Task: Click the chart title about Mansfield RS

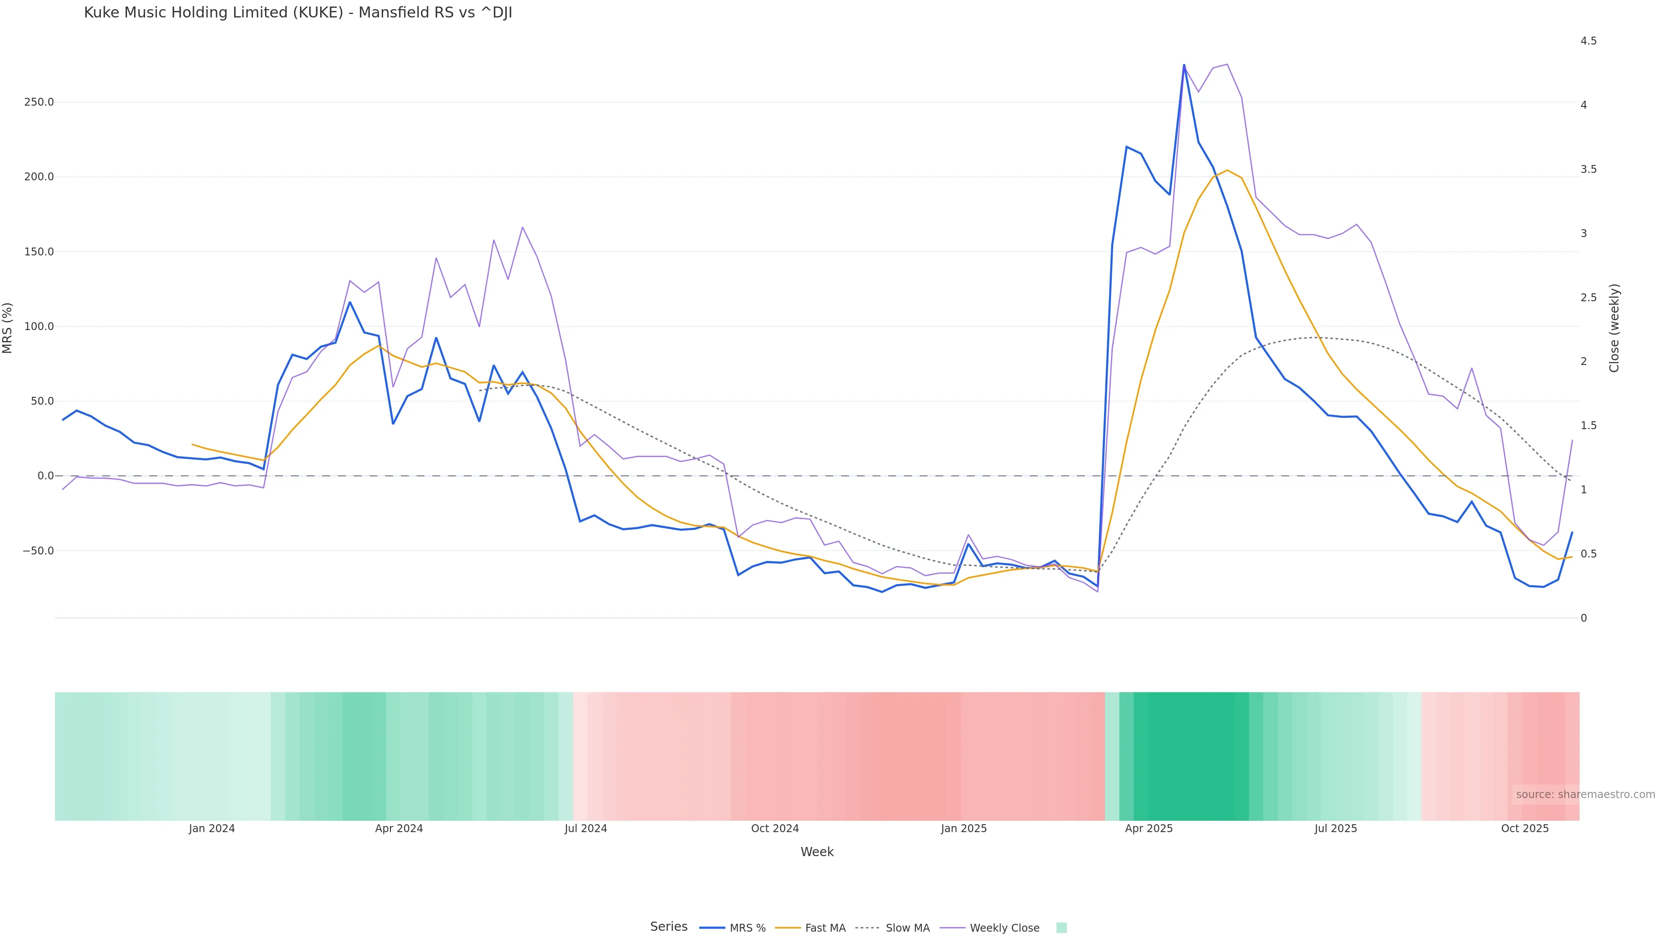Action: pos(298,12)
